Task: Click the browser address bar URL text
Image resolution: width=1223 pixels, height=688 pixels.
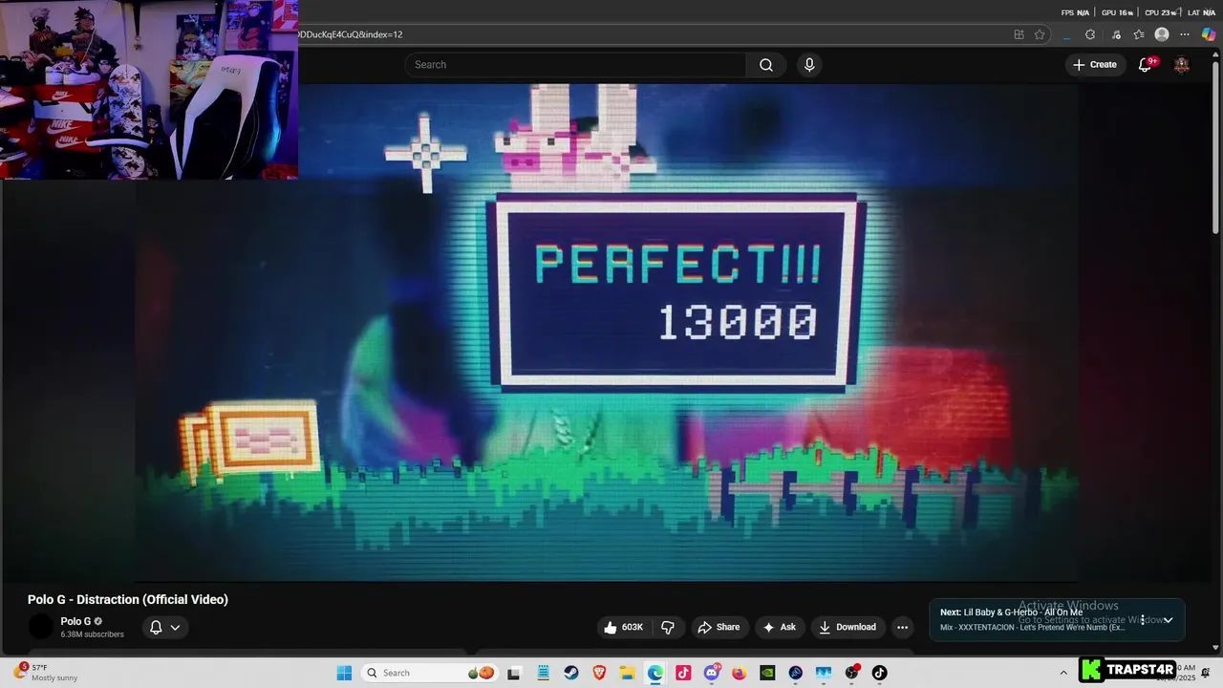Action: point(350,34)
